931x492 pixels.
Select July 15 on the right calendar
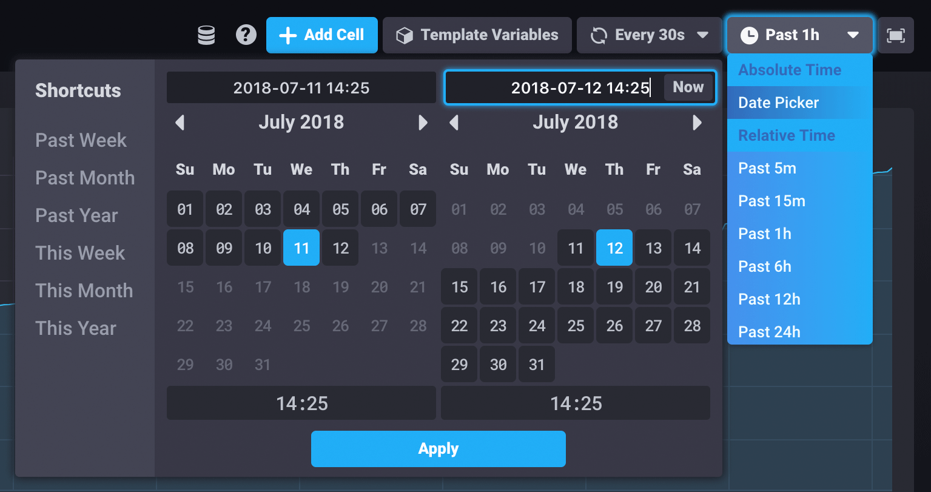459,286
